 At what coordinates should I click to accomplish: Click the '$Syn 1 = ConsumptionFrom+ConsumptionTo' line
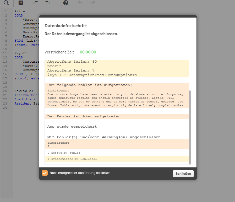tap(92, 75)
